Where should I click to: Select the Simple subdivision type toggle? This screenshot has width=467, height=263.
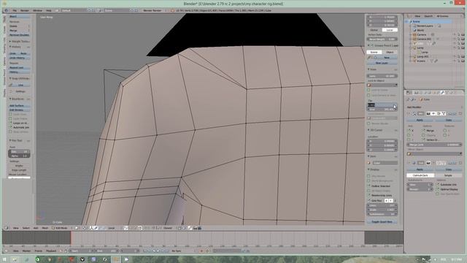point(448,175)
